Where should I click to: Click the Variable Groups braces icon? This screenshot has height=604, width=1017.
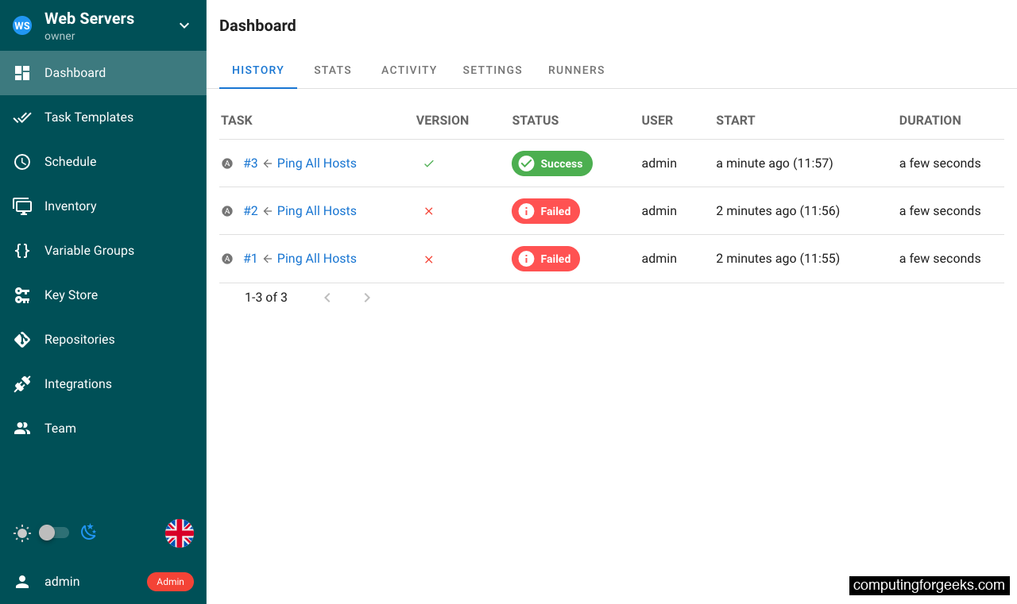tap(21, 250)
